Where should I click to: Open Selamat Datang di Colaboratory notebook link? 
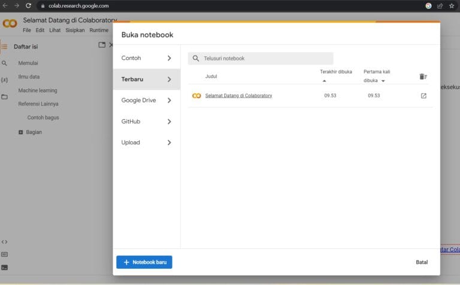(x=238, y=96)
